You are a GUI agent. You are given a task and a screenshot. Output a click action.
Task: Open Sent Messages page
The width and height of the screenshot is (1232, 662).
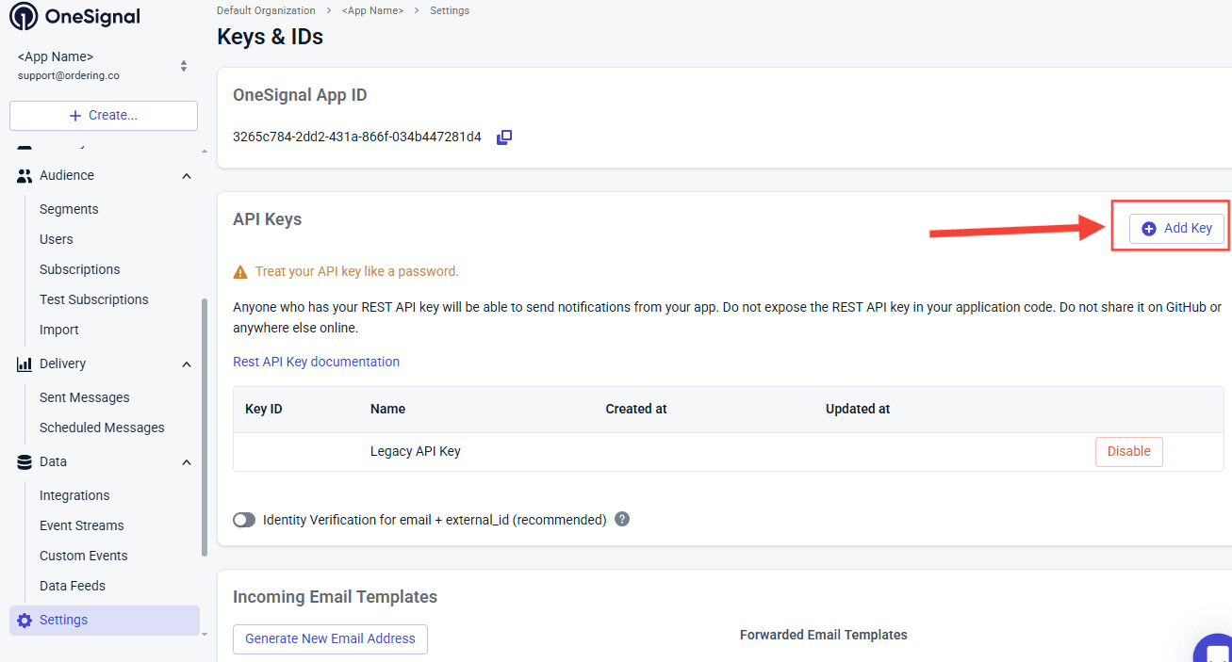click(x=85, y=397)
